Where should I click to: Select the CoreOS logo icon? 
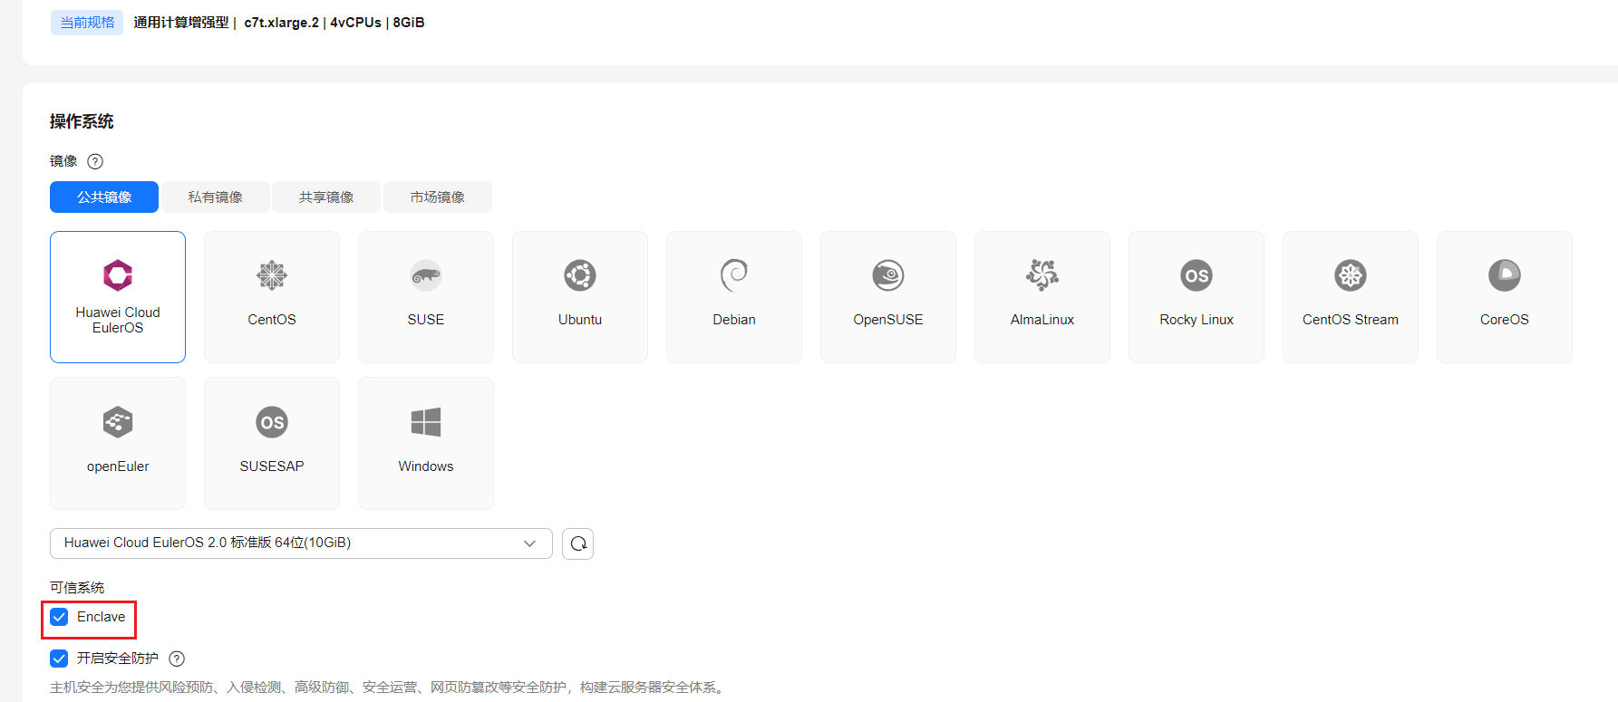tap(1505, 275)
